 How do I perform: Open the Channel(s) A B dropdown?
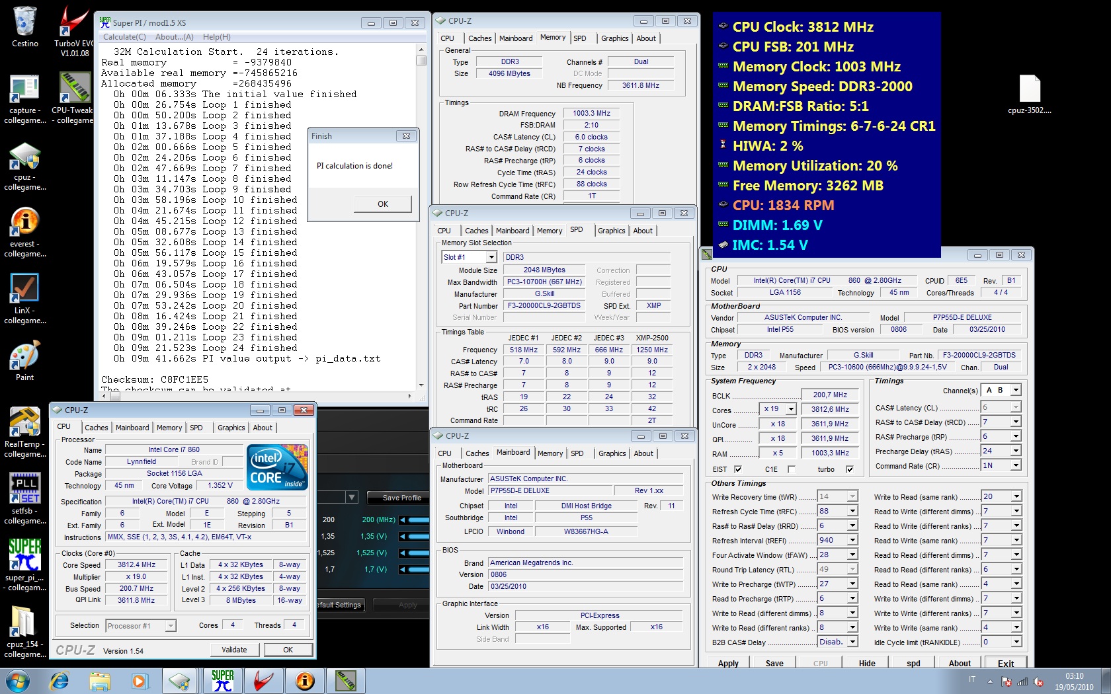click(1016, 390)
